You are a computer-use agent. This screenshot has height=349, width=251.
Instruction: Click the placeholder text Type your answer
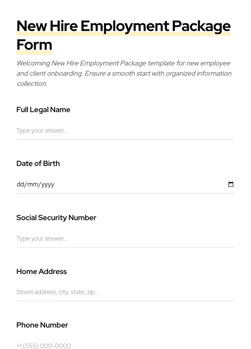pos(42,131)
